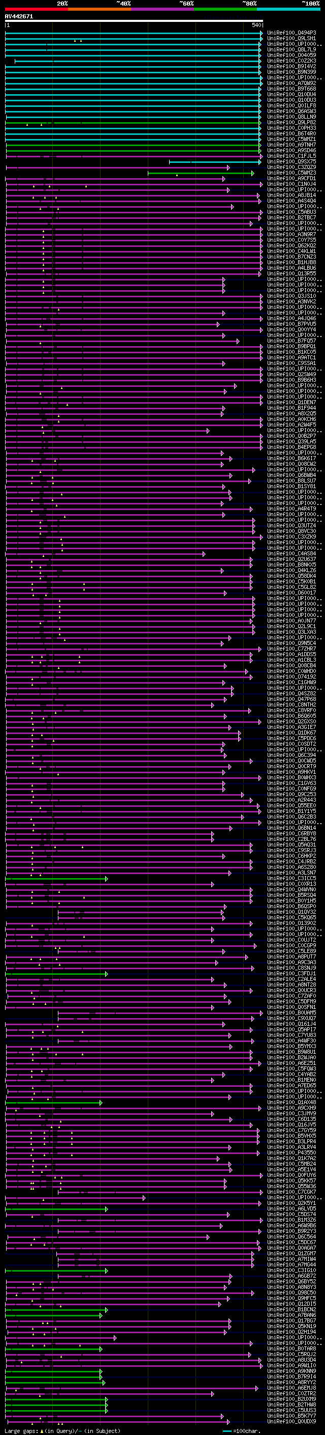Click the cyan ~100% identity legend swatch

click(x=288, y=9)
